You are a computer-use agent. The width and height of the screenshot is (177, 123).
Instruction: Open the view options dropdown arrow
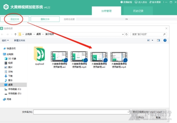(153, 40)
